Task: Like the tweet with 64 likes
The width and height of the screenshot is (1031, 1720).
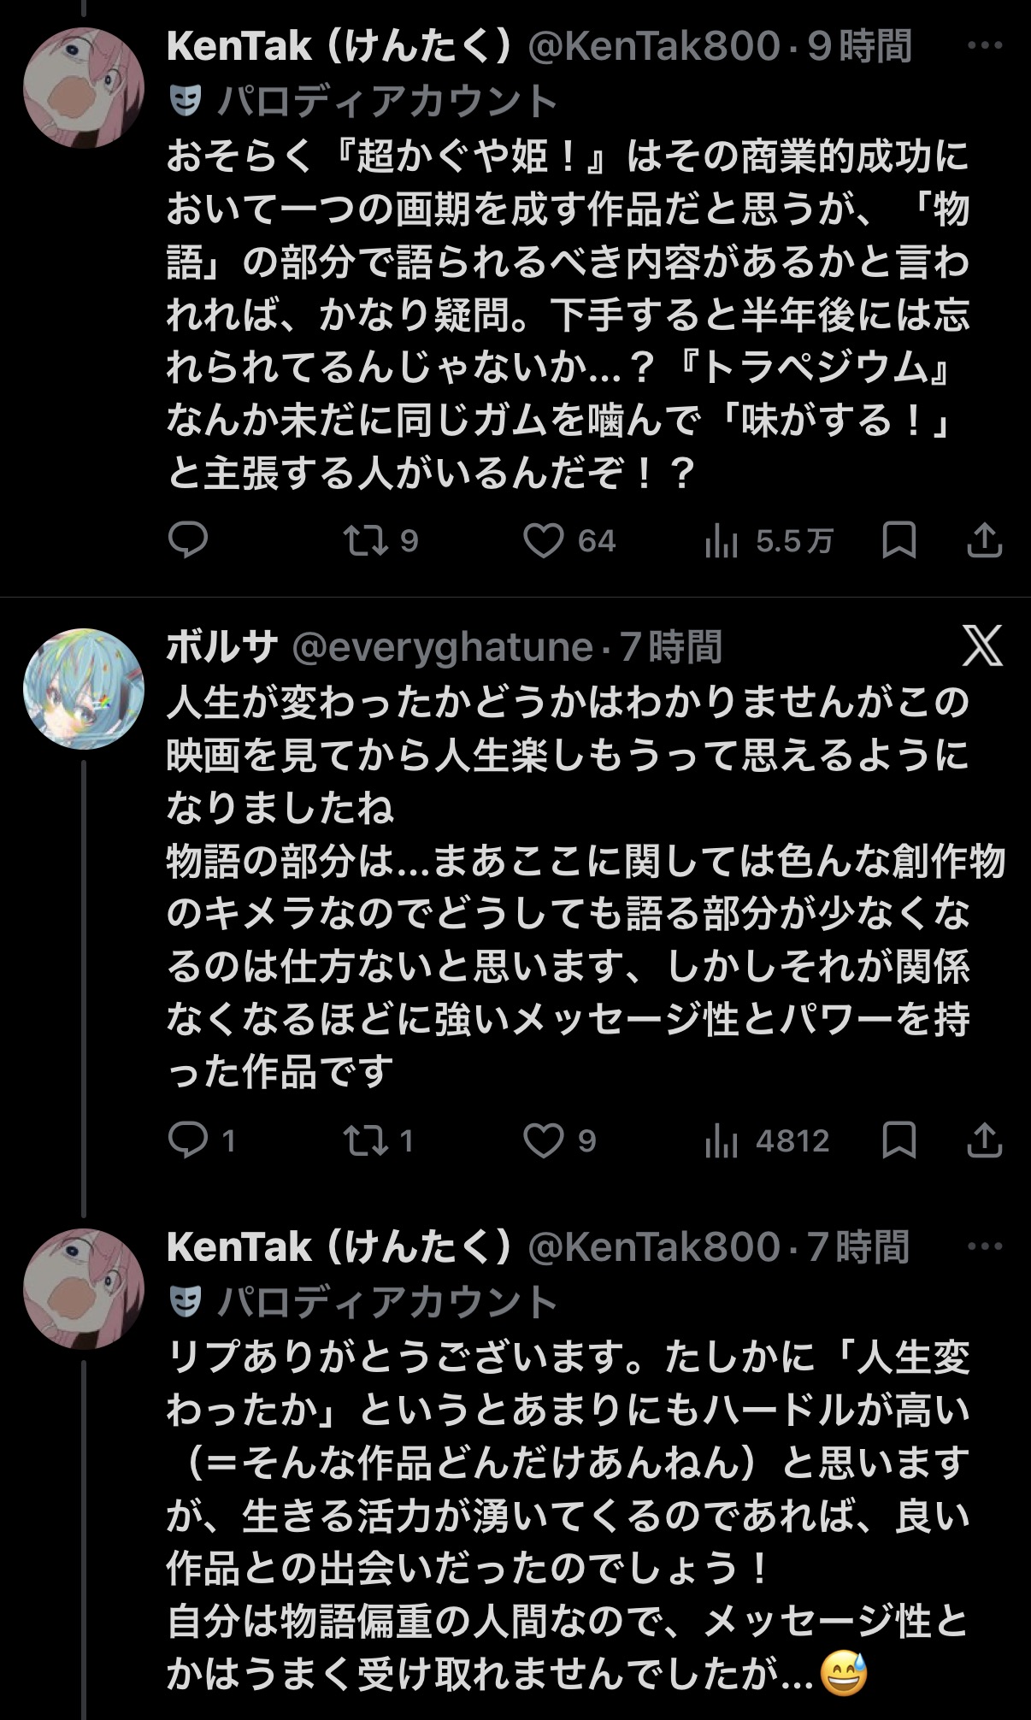Action: pyautogui.click(x=544, y=541)
